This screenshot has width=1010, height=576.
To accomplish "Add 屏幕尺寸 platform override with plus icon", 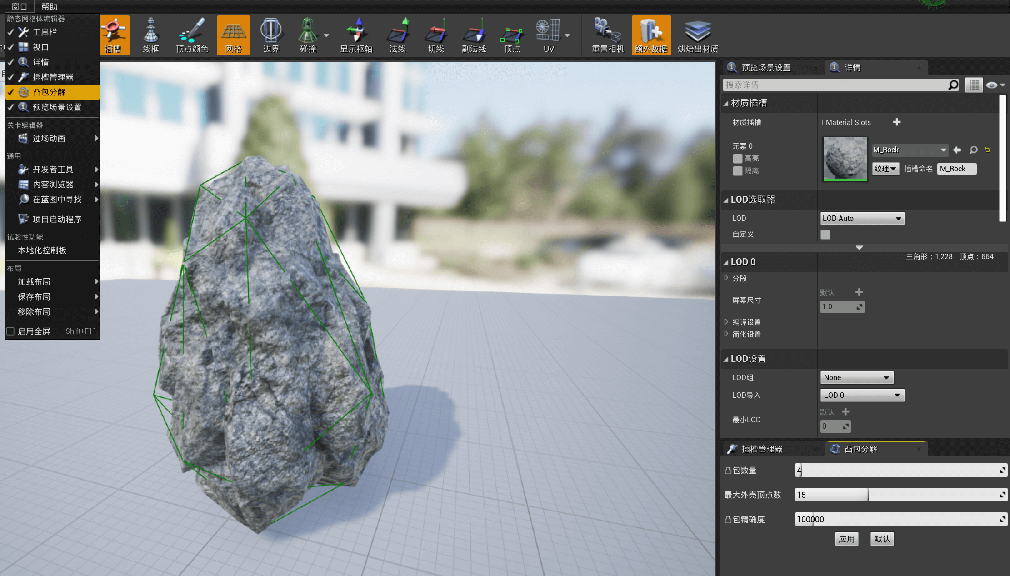I will click(859, 292).
